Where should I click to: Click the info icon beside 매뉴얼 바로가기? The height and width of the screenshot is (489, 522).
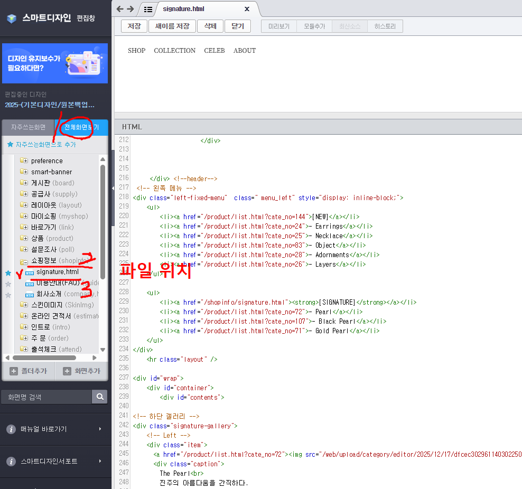(11, 429)
